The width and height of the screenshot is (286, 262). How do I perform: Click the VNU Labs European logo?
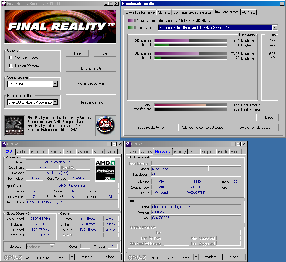pyautogui.click(x=106, y=126)
